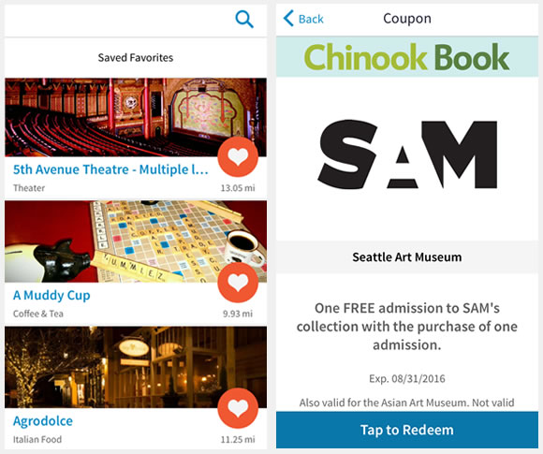Select the Seattle Art Museum heading
This screenshot has width=543, height=454.
tap(407, 257)
